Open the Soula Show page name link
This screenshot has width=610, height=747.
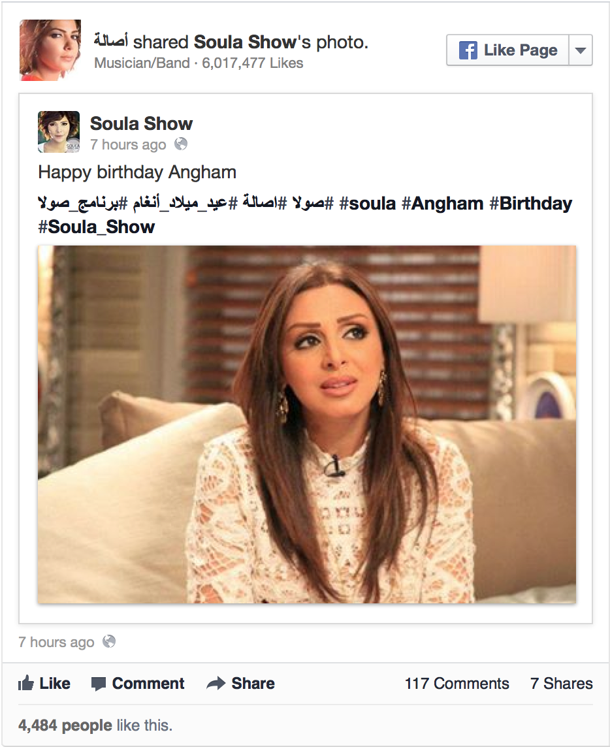[141, 123]
